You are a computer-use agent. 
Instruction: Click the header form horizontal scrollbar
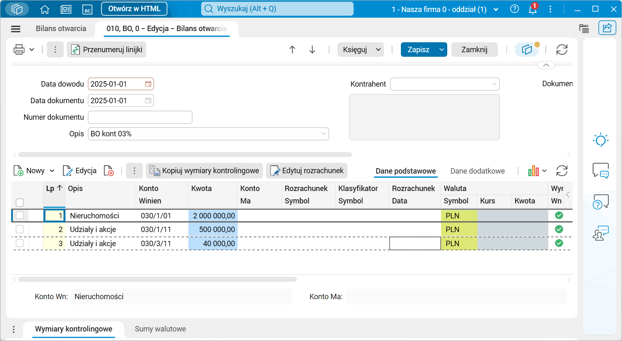[x=185, y=155]
